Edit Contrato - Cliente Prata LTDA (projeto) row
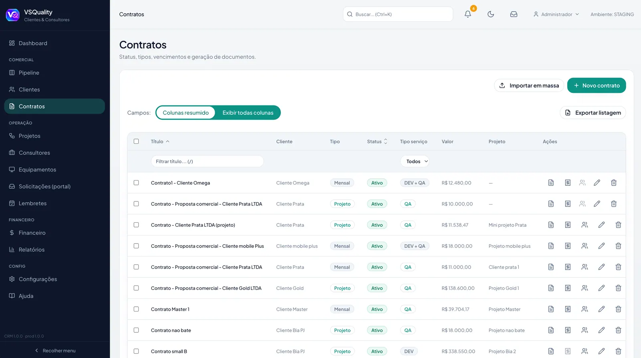Image resolution: width=641 pixels, height=358 pixels. [601, 225]
